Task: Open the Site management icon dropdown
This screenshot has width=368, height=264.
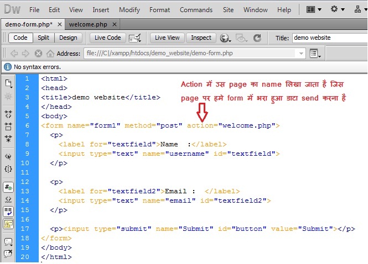Action: click(360, 9)
